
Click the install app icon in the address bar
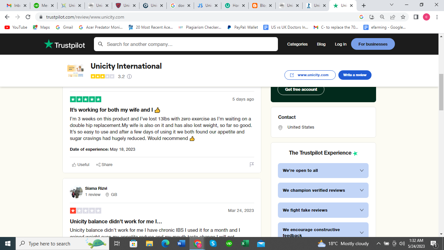(372, 17)
